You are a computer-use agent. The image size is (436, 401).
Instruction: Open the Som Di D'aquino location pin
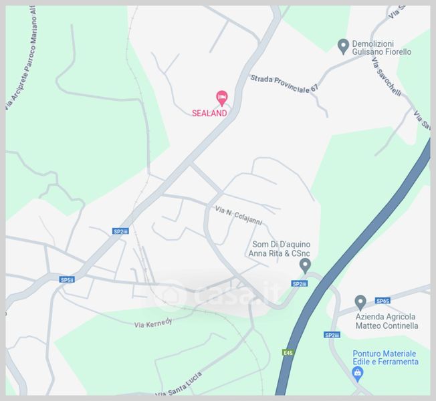[x=305, y=266]
